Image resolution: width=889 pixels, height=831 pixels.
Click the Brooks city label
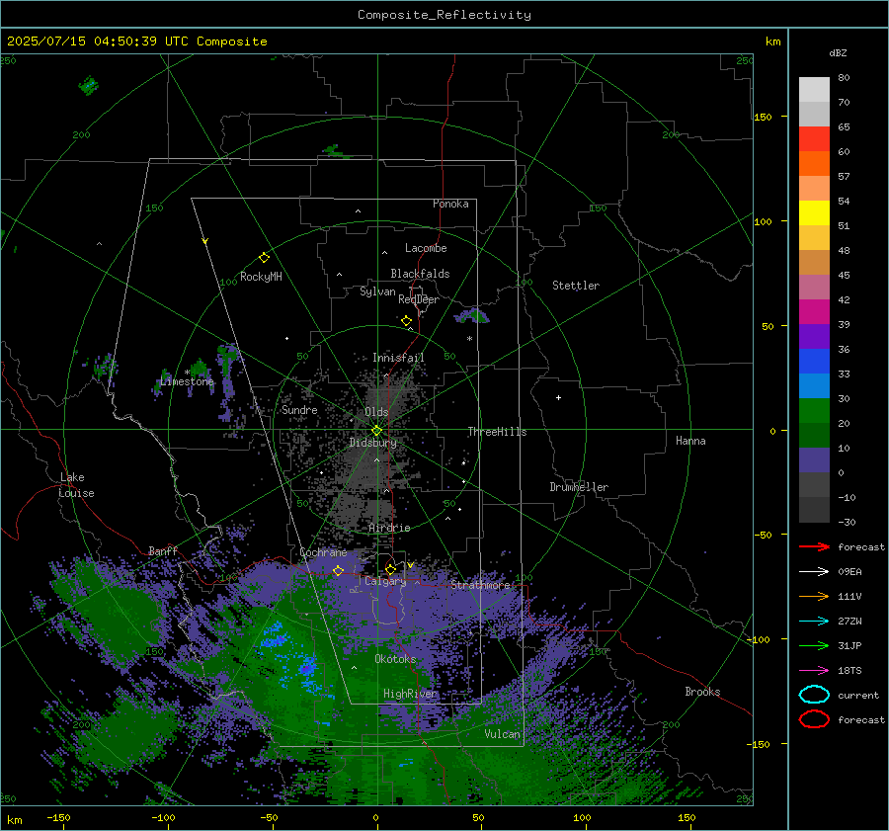point(702,692)
